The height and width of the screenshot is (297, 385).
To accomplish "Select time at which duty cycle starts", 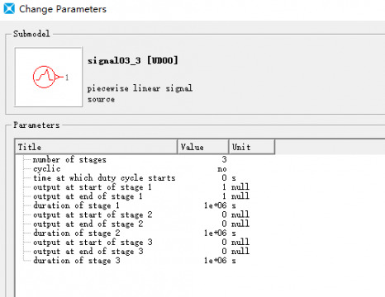I will coord(104,178).
